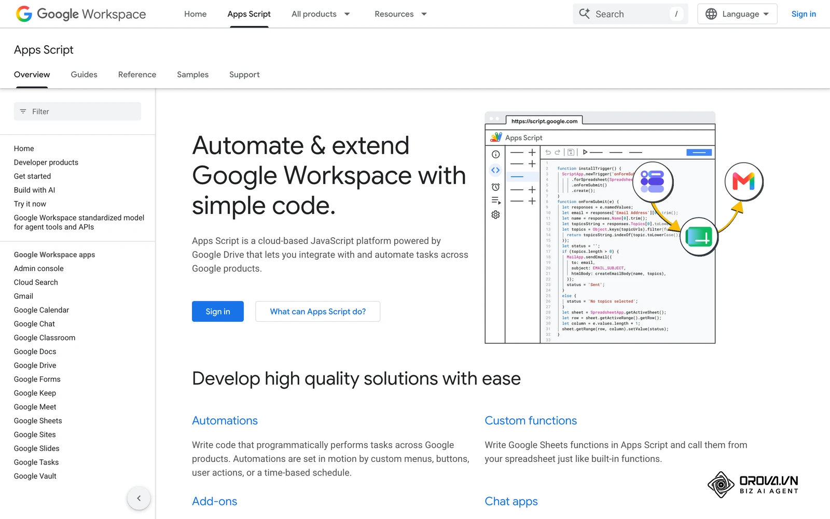Open the All products dropdown

[x=321, y=14]
